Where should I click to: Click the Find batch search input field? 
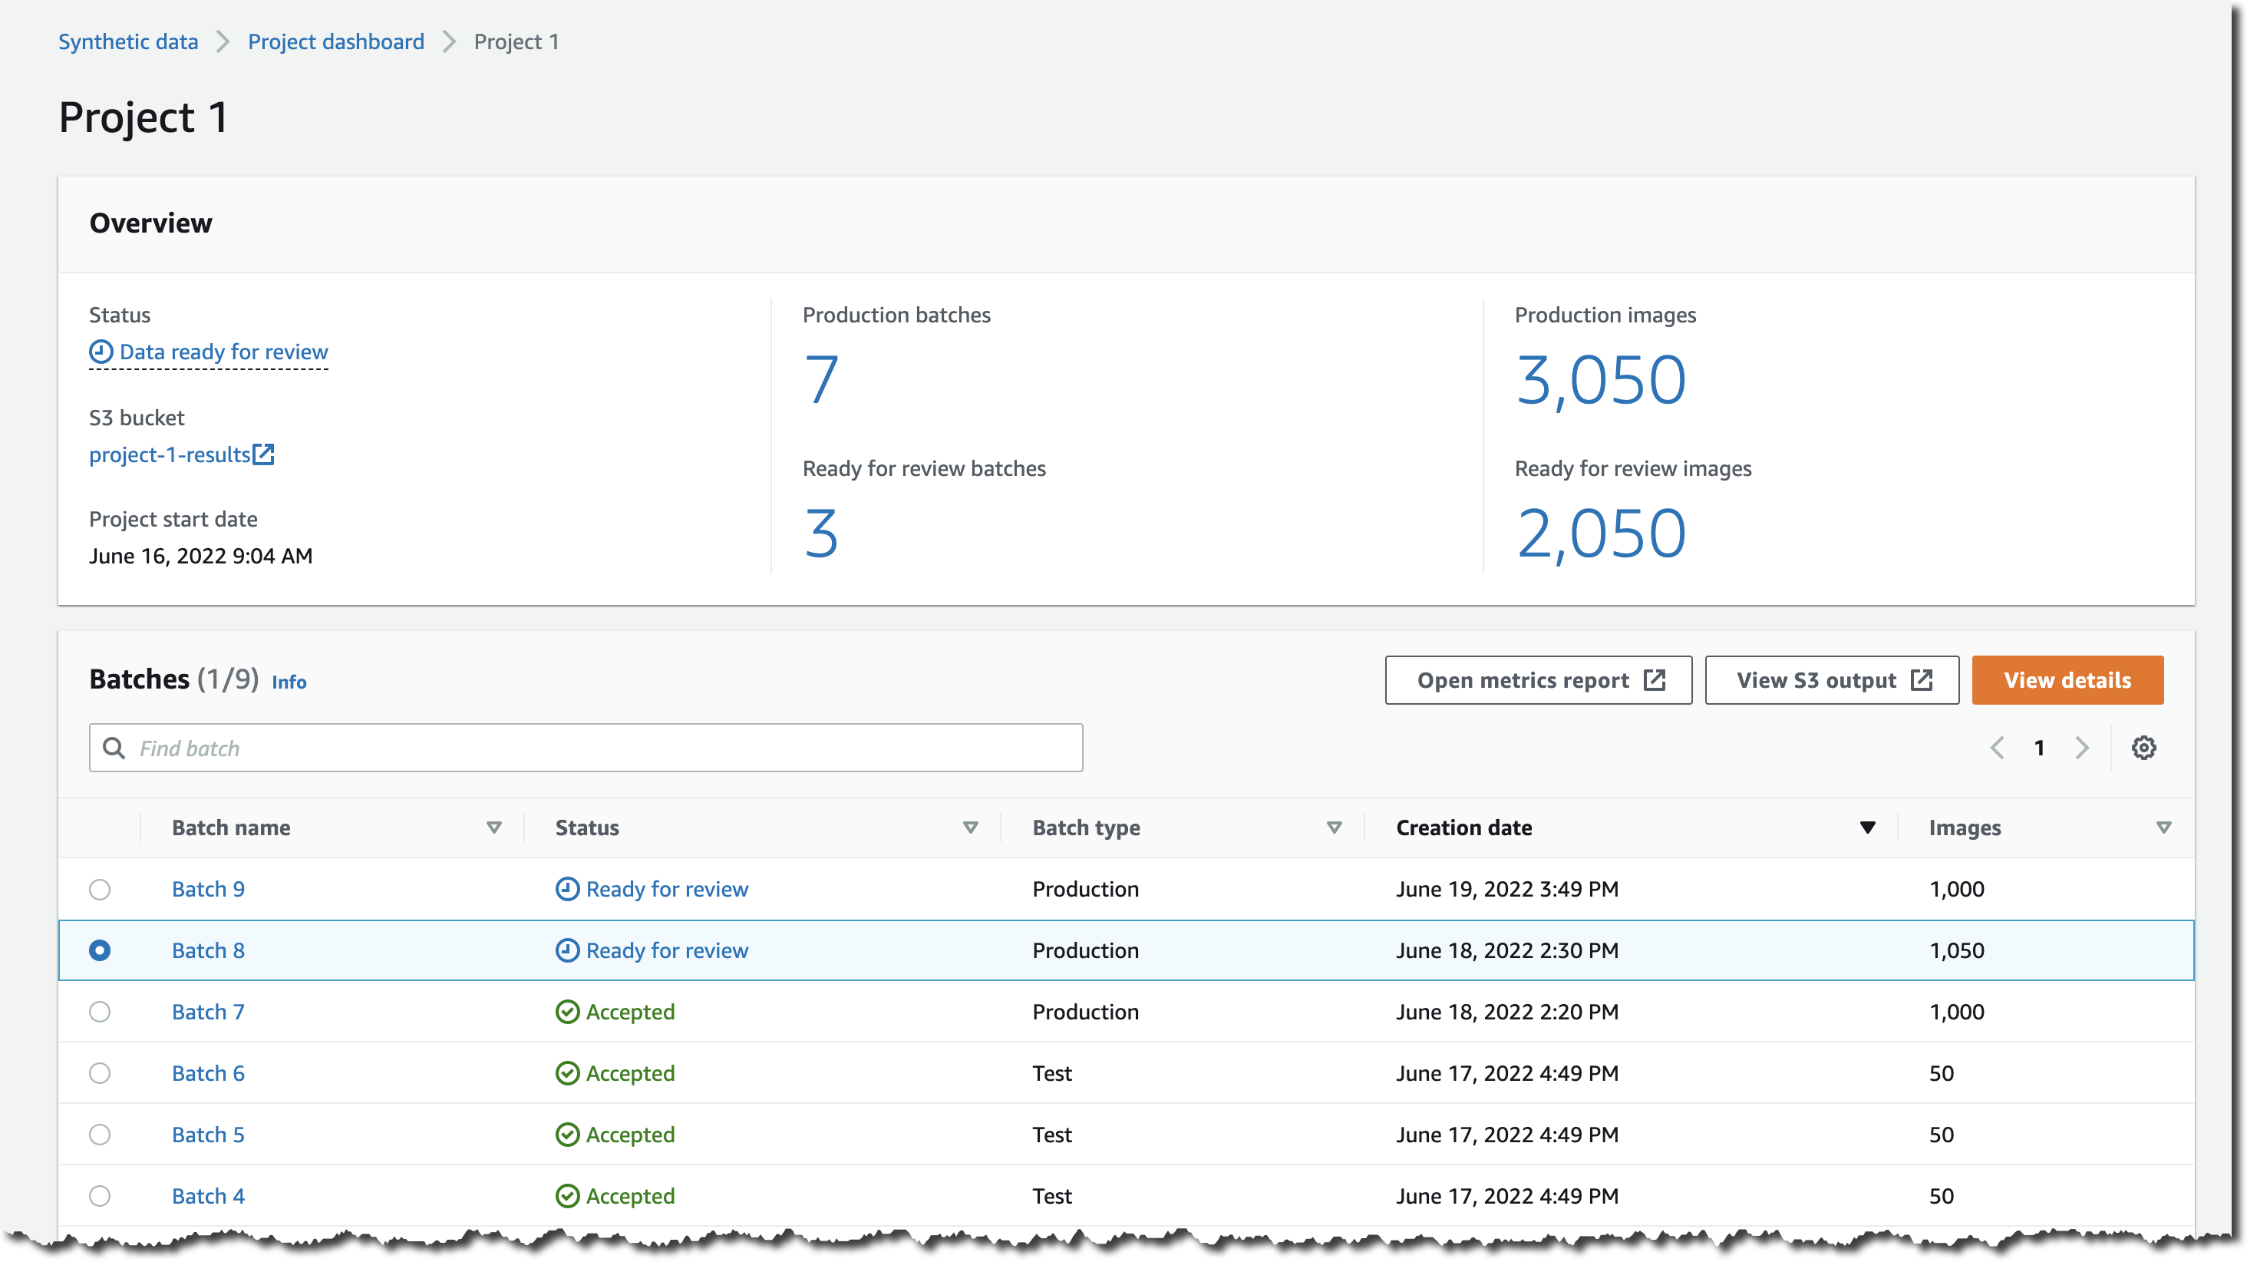tap(586, 748)
